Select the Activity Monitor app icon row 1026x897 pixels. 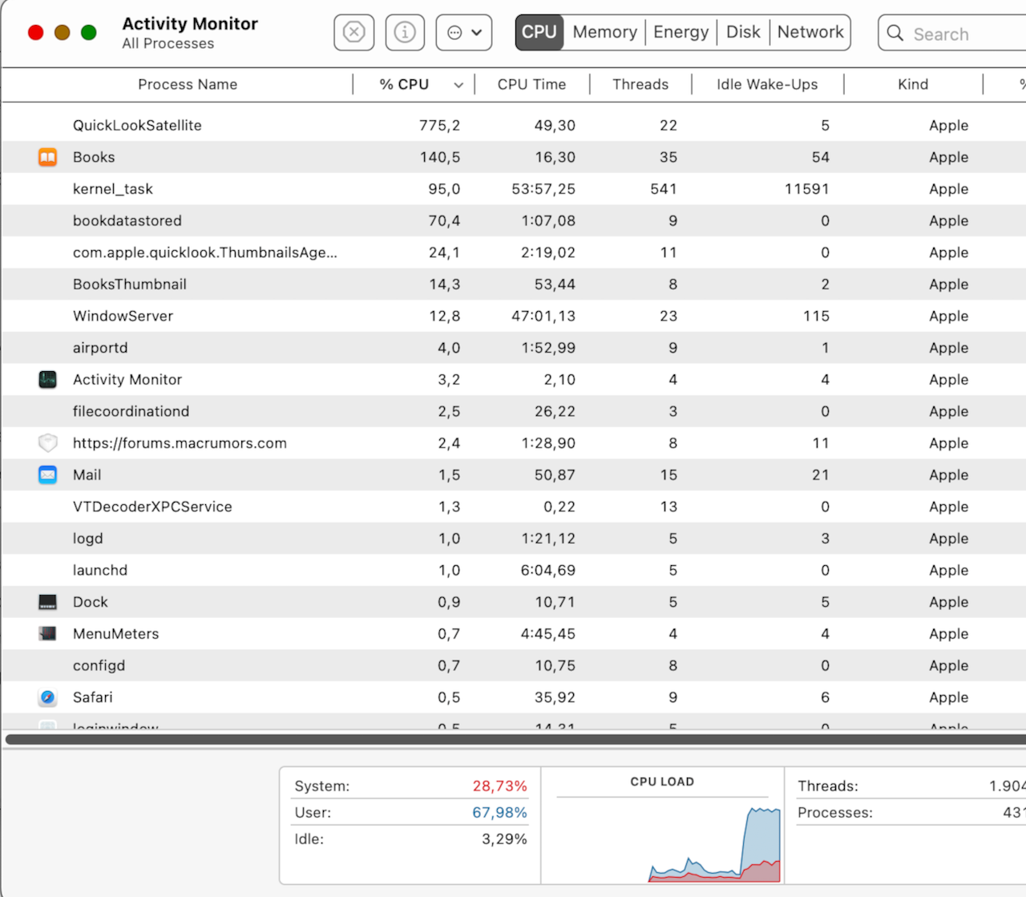pyautogui.click(x=48, y=379)
